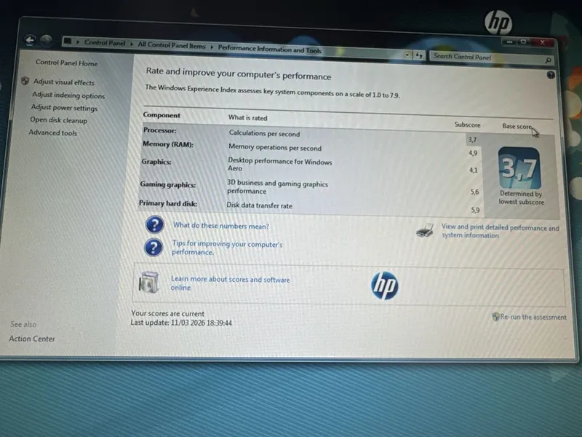Open View and print detailed performance information

point(500,231)
